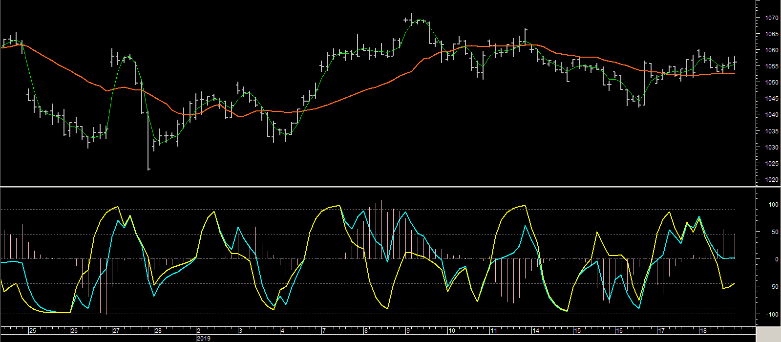Select the 1025 price level label
Screen dimensions: 781x342
[x=772, y=164]
